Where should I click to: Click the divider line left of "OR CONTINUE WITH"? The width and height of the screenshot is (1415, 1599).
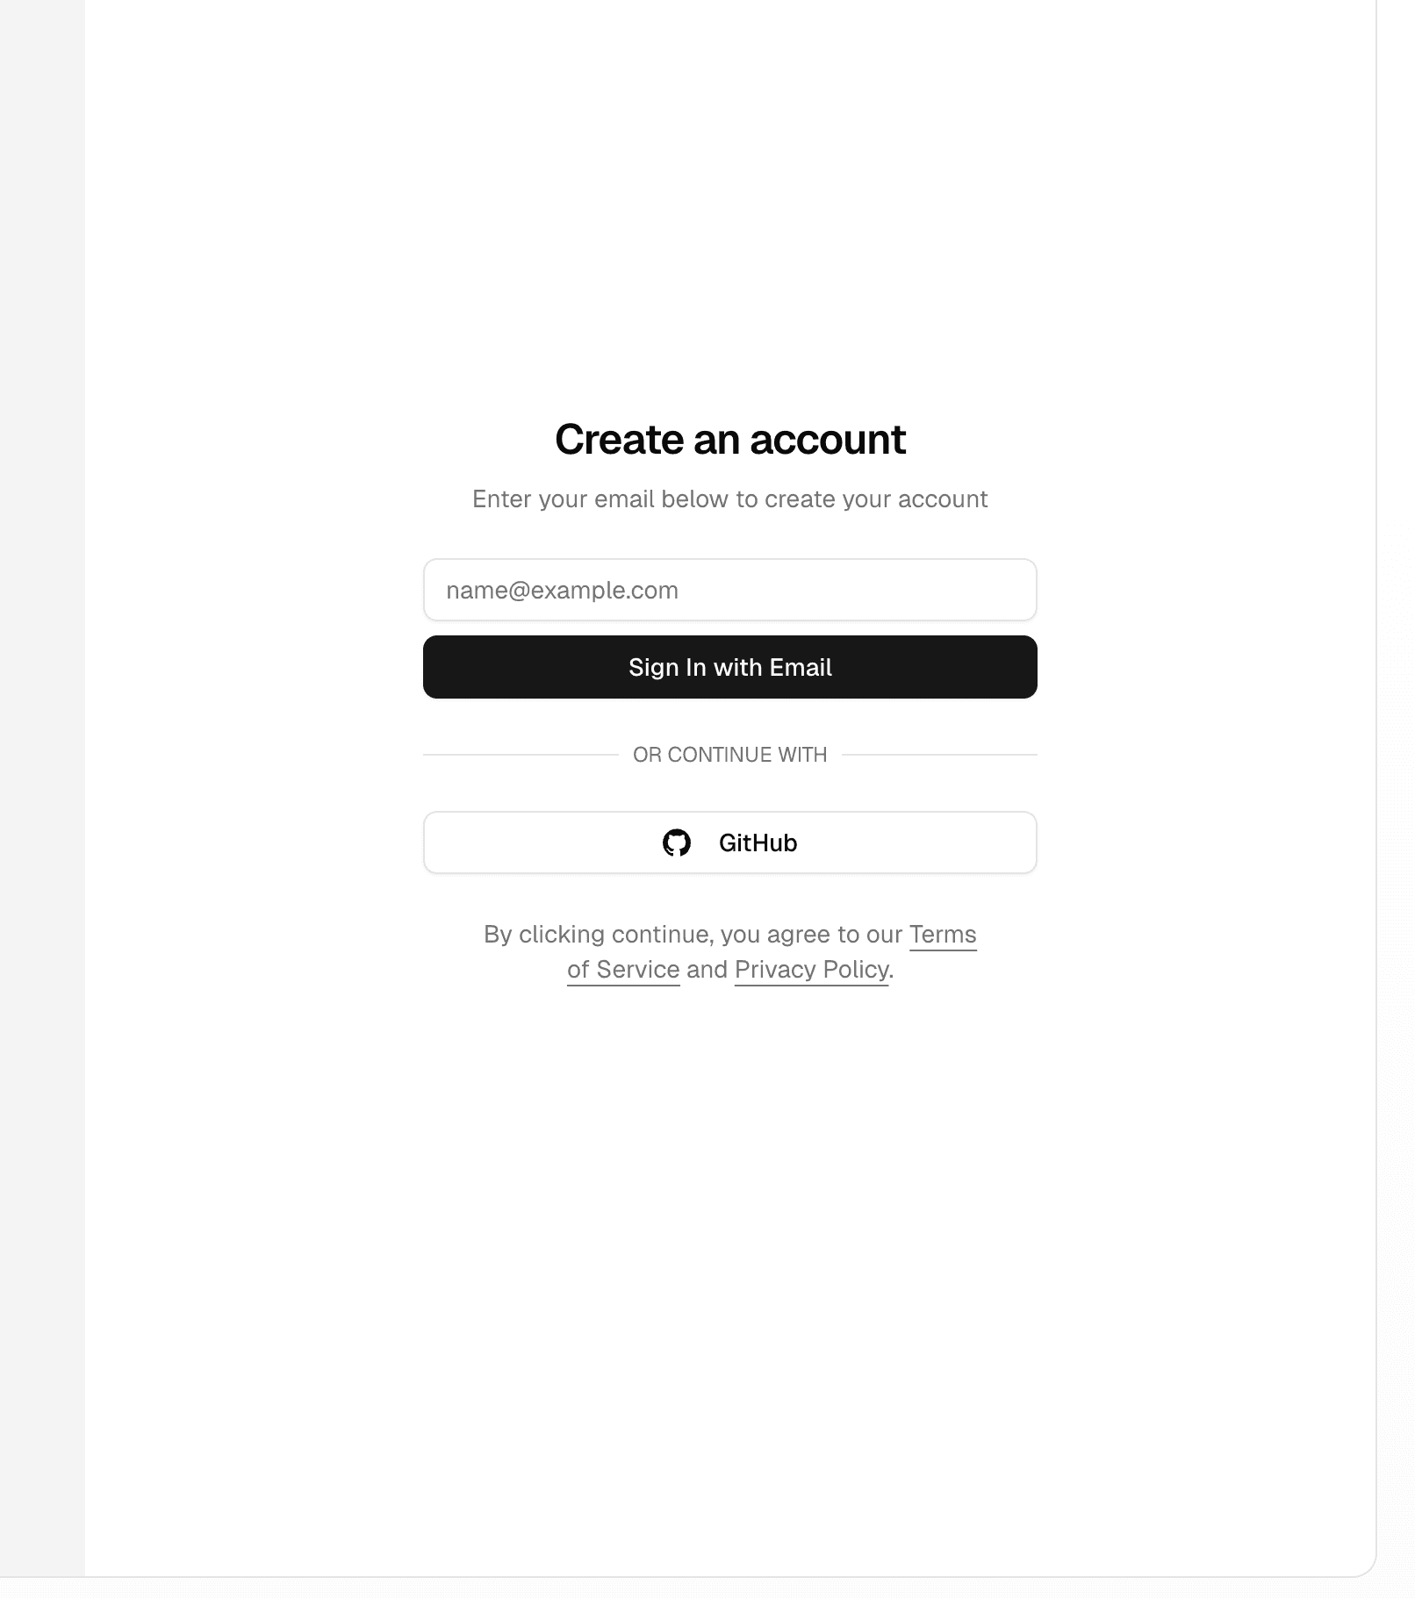(521, 755)
